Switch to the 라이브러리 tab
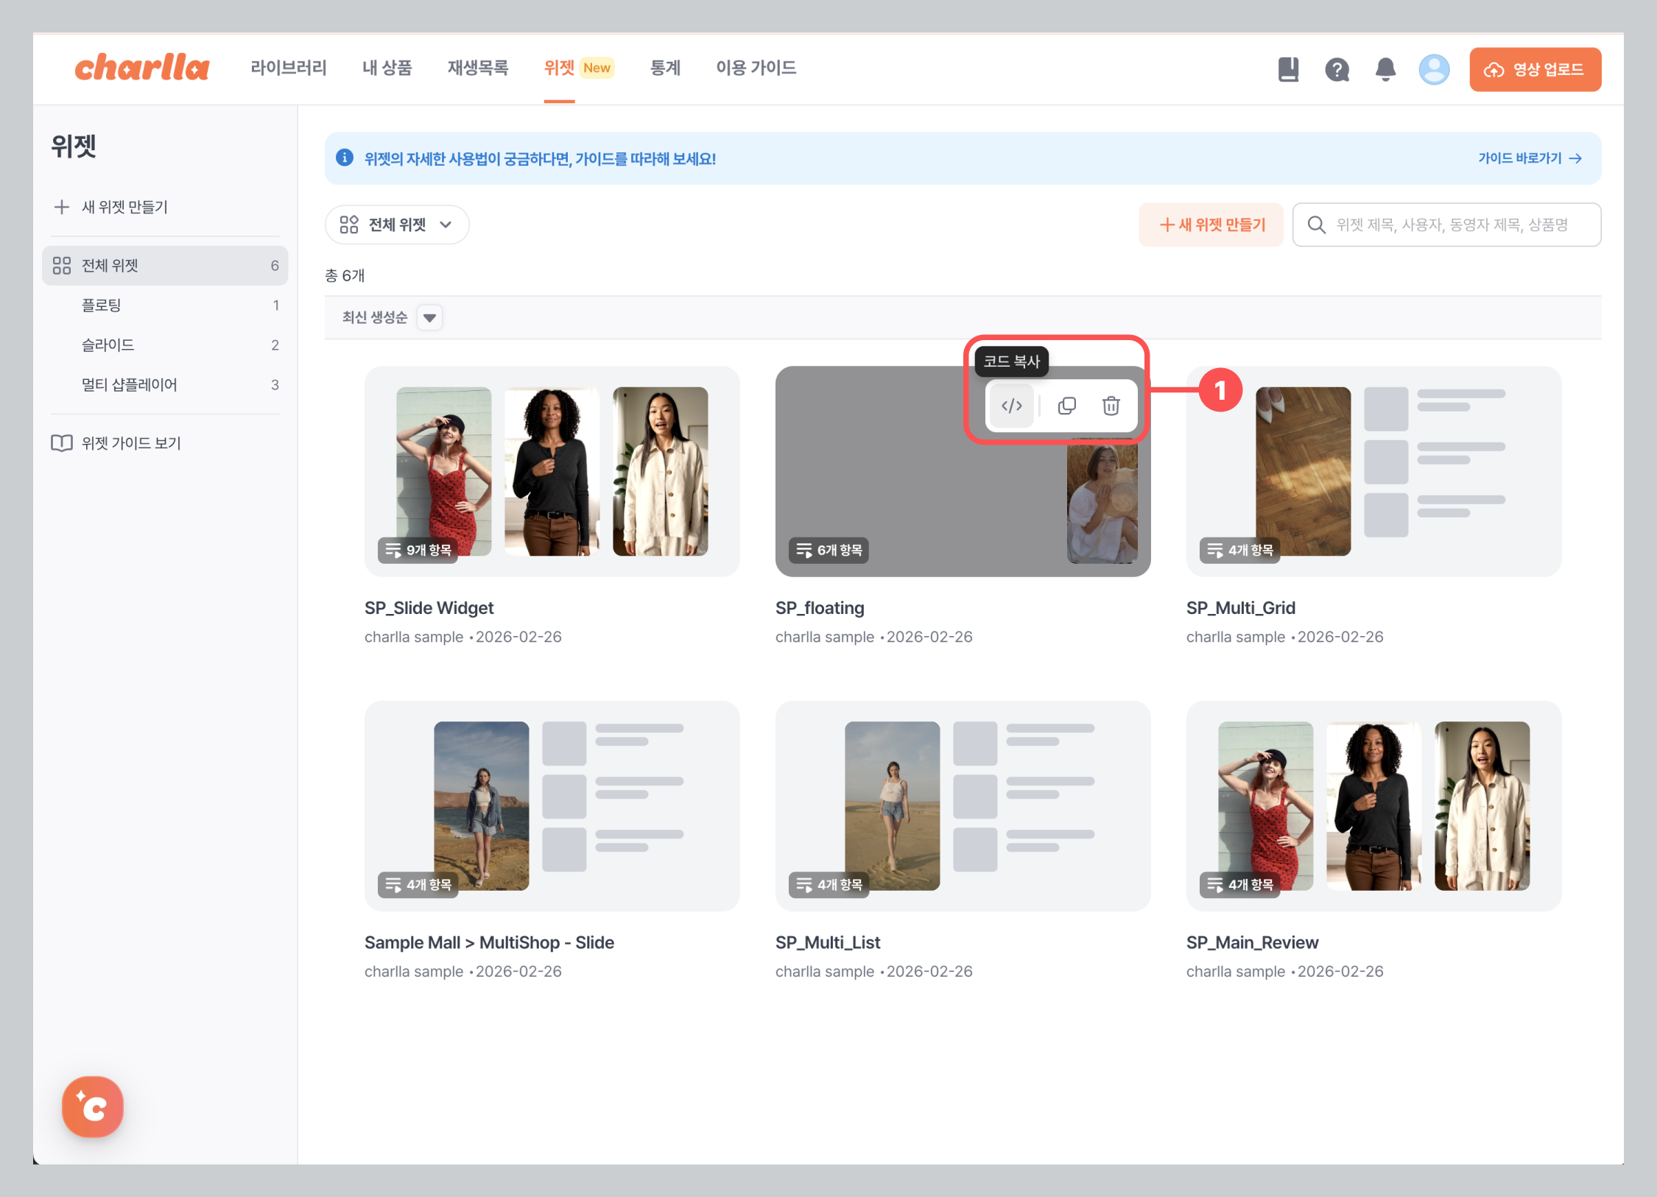The height and width of the screenshot is (1197, 1657). tap(288, 68)
